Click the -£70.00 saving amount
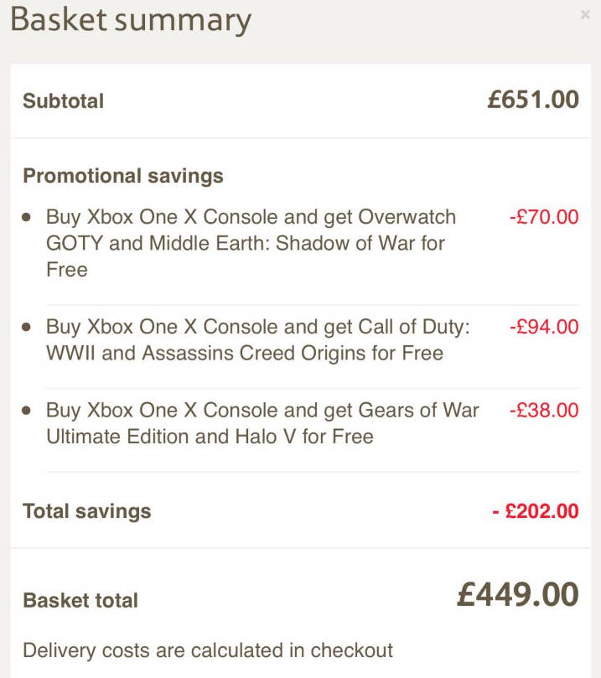The width and height of the screenshot is (601, 678). pyautogui.click(x=543, y=217)
